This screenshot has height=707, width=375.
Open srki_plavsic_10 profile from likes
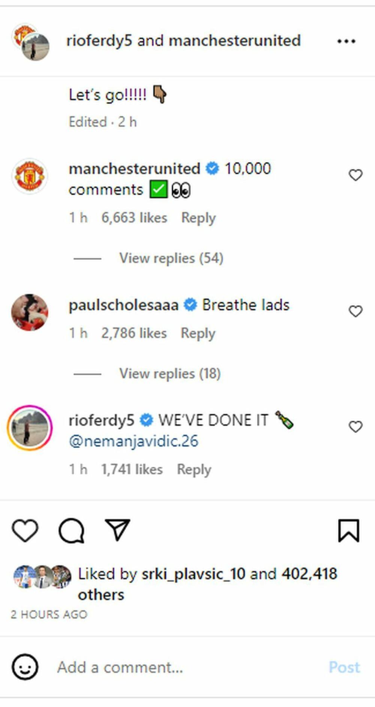193,574
